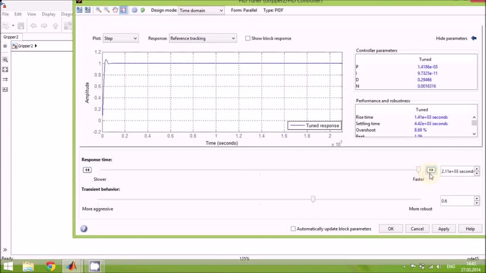Click Simulink back arrow navigation icon
Screen dimensions: 486x273
pyautogui.click(x=33, y=26)
